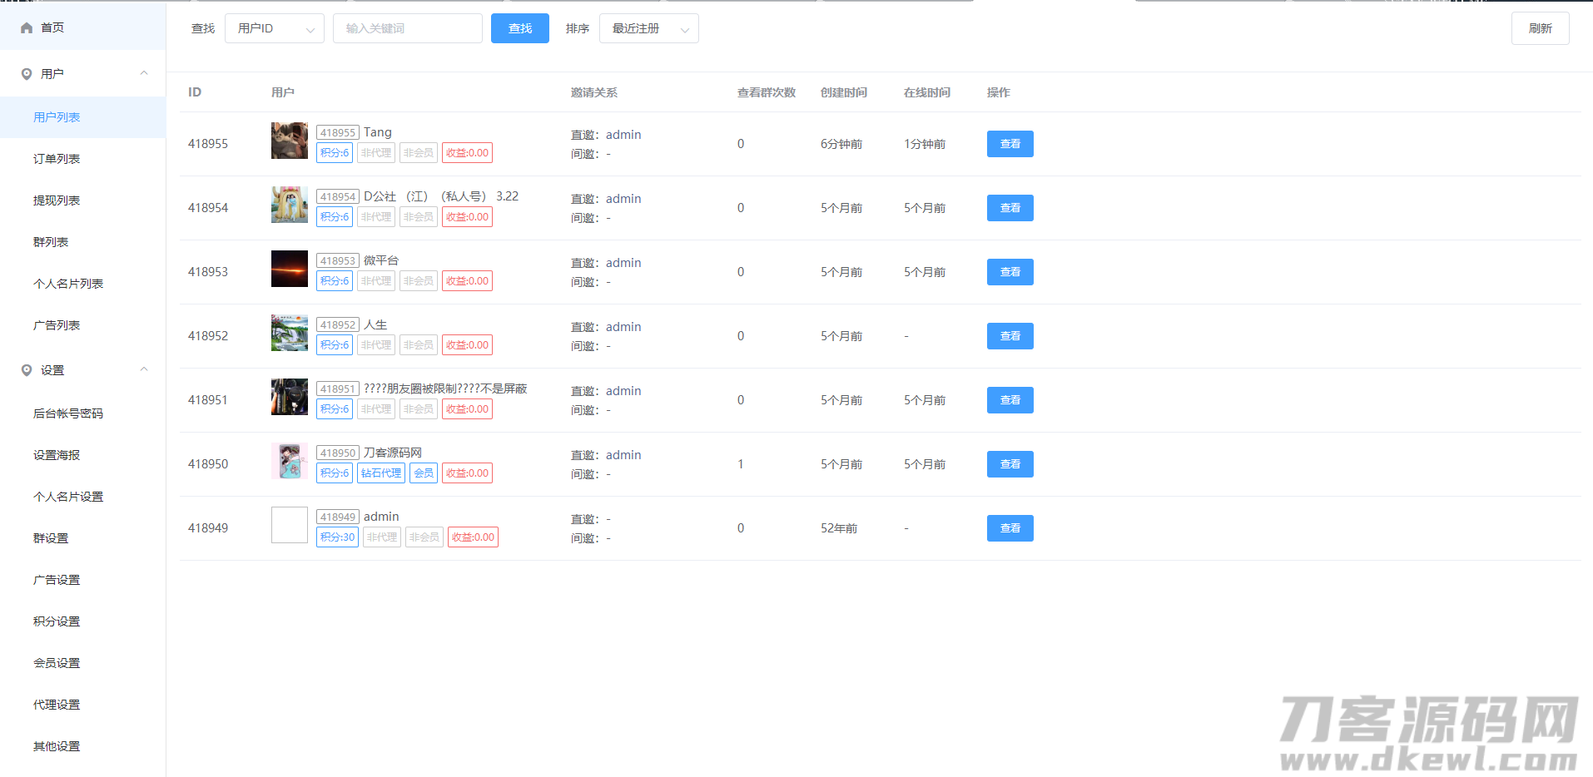Screen dimensions: 1593x777
Task: Open the 最近注册 sort dropdown
Action: click(x=648, y=28)
